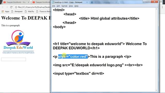
Task: Minimize the Notepad window
Action: (145, 2)
